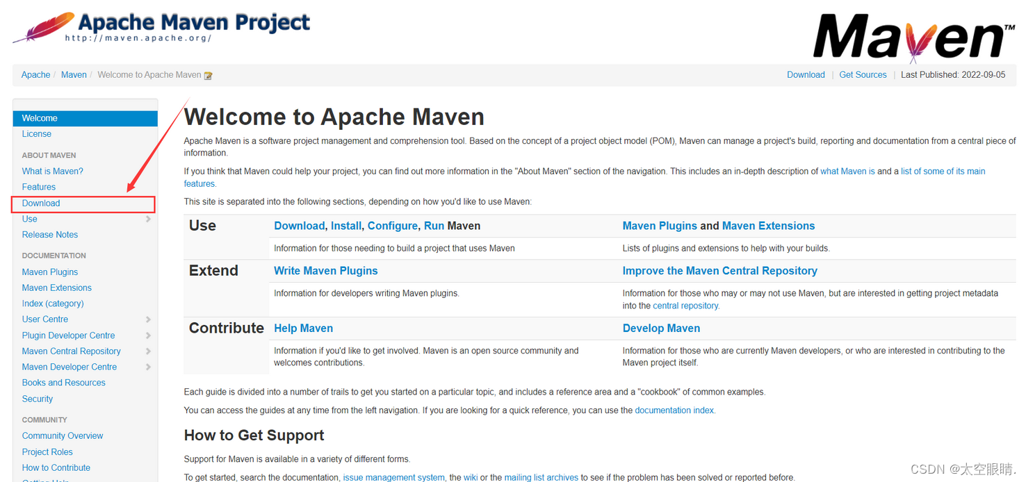
Task: Open the Maven breadcrumb link
Action: click(x=74, y=75)
